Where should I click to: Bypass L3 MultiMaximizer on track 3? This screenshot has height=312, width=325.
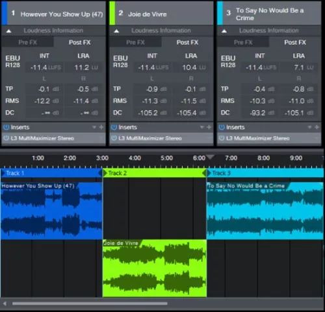click(x=222, y=138)
